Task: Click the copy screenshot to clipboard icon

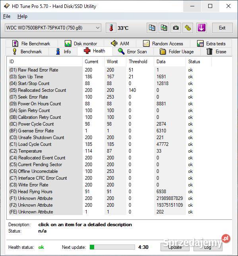Action: point(164,28)
